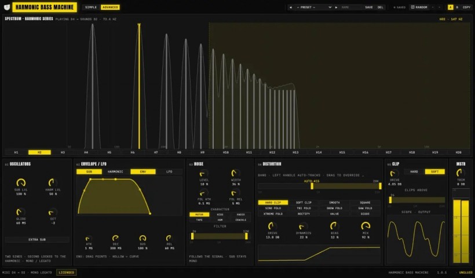475x278 pixels.
Task: Click the noise filter 12K high handle
Action: pos(246,236)
